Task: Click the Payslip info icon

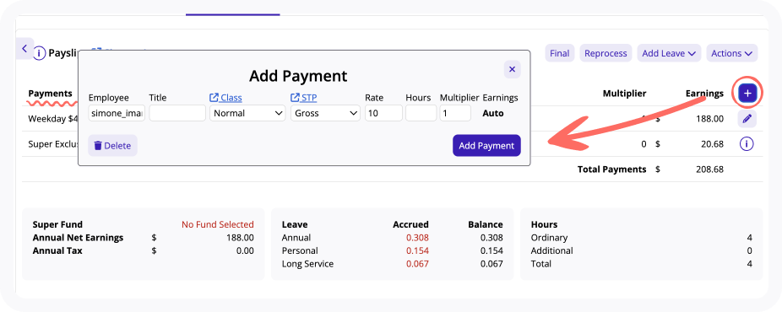Action: tap(40, 53)
